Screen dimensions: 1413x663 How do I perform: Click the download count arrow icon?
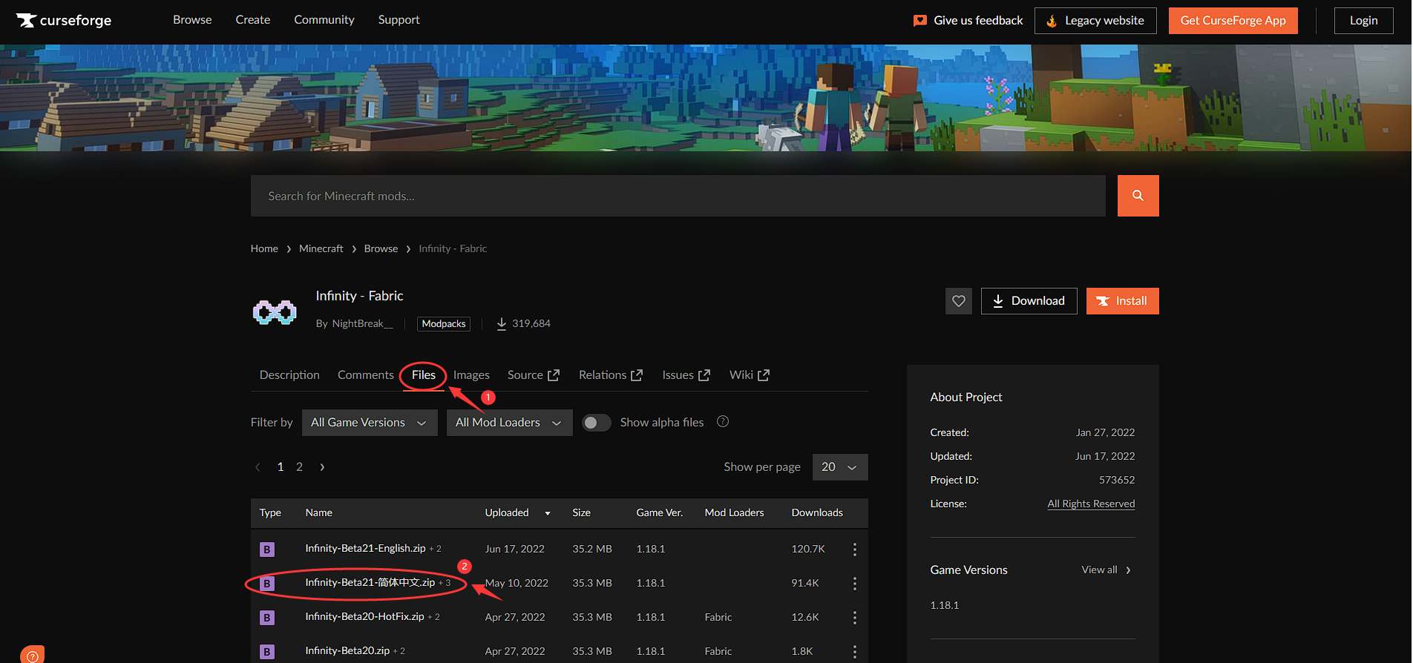point(502,324)
